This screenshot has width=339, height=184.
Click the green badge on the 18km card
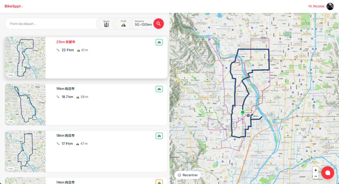click(159, 136)
